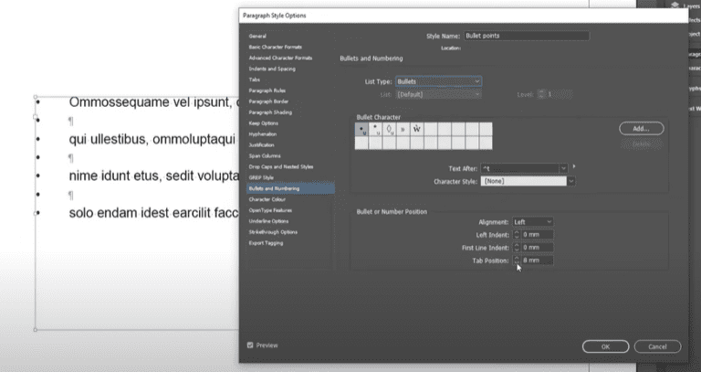Select the round bullet glyph in Bullet Character

(x=361, y=130)
